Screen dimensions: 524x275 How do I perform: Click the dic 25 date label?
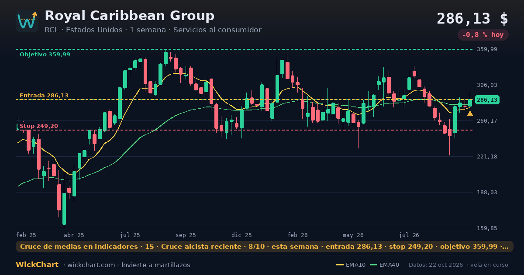(242, 235)
